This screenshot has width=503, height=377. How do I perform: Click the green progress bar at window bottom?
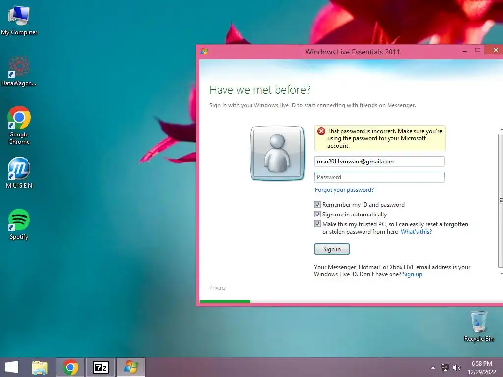(x=224, y=302)
